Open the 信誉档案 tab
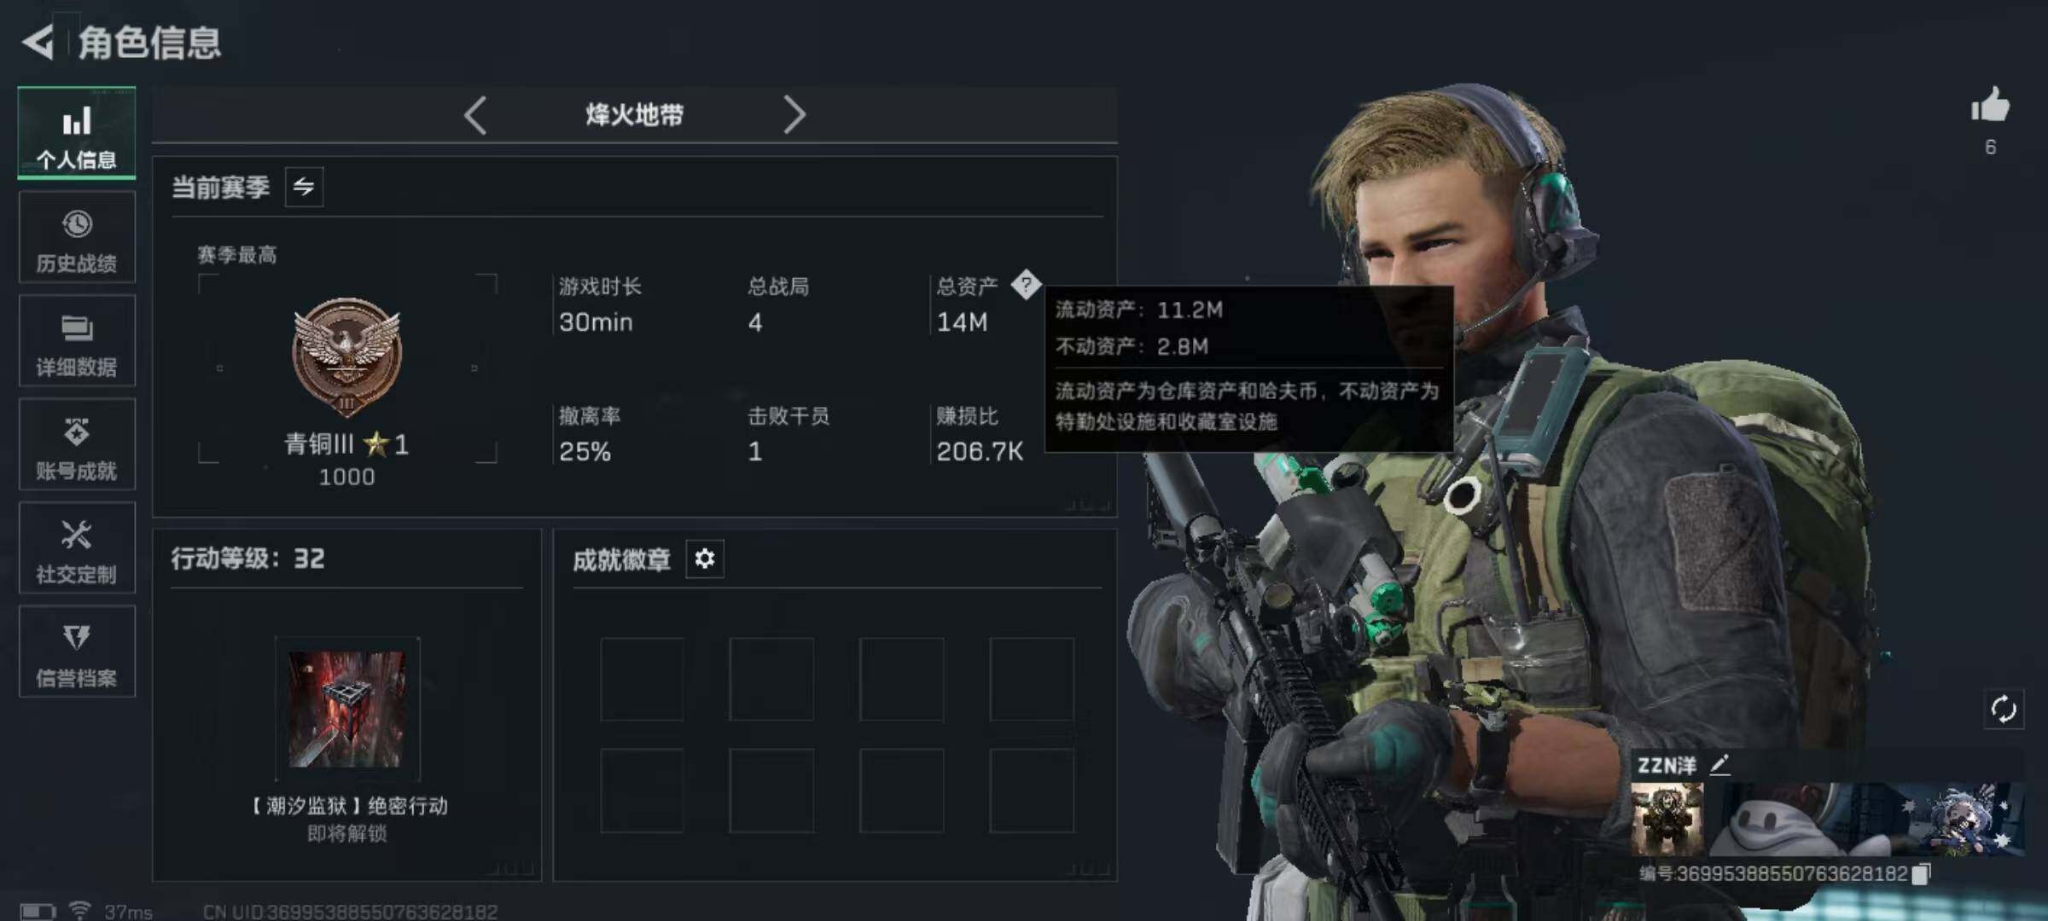Viewport: 2048px width, 921px height. [x=77, y=652]
